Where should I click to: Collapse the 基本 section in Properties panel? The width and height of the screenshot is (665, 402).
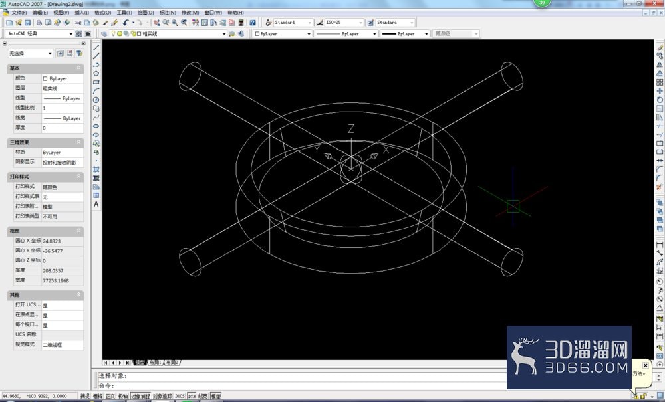tap(78, 68)
